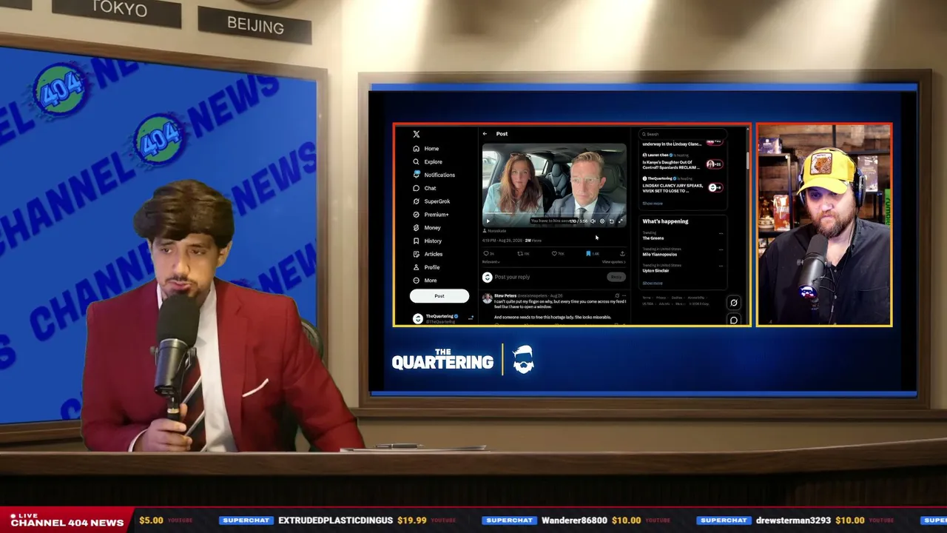Open Explore magnifier icon in sidebar
This screenshot has width=947, height=533.
(417, 161)
